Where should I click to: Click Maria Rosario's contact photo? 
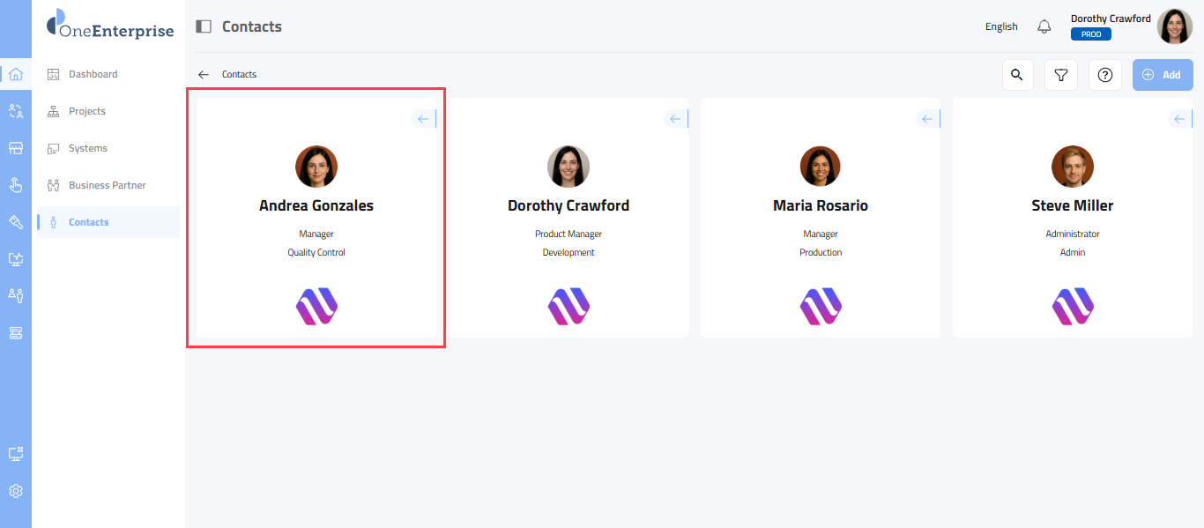click(x=821, y=166)
